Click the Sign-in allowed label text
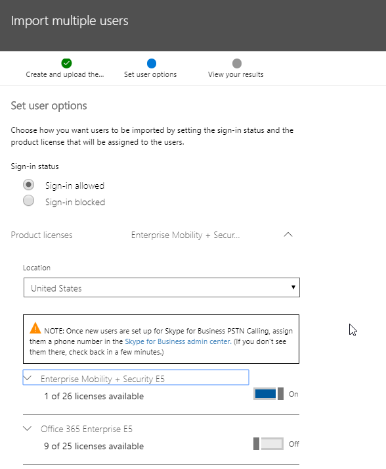 75,185
